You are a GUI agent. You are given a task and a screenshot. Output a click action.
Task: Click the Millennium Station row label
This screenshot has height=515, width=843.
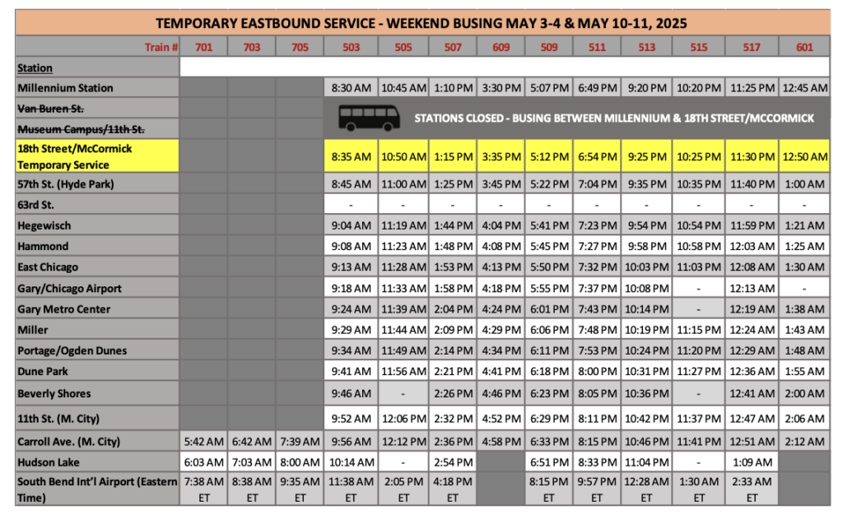(x=65, y=88)
